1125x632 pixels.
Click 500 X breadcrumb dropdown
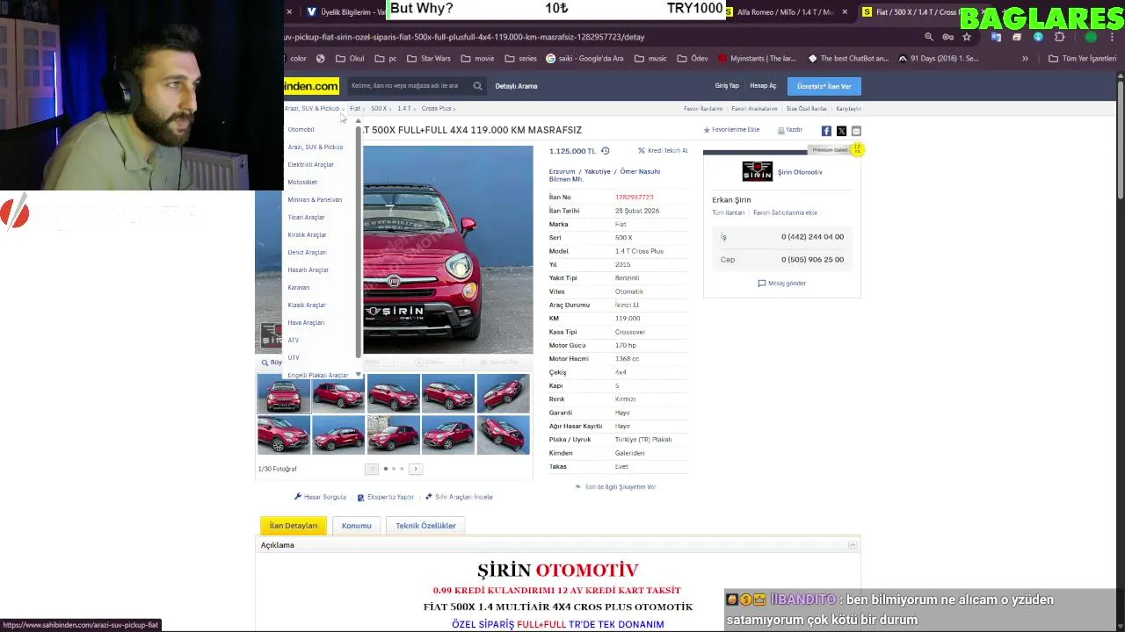pos(381,109)
